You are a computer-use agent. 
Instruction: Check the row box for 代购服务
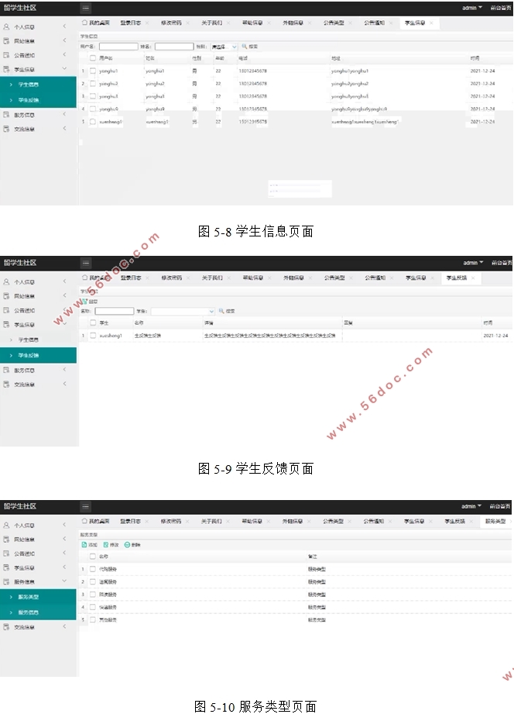92,569
